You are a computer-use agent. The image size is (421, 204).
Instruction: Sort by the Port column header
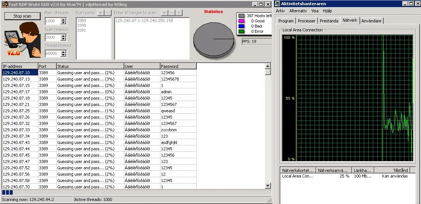tap(47, 66)
